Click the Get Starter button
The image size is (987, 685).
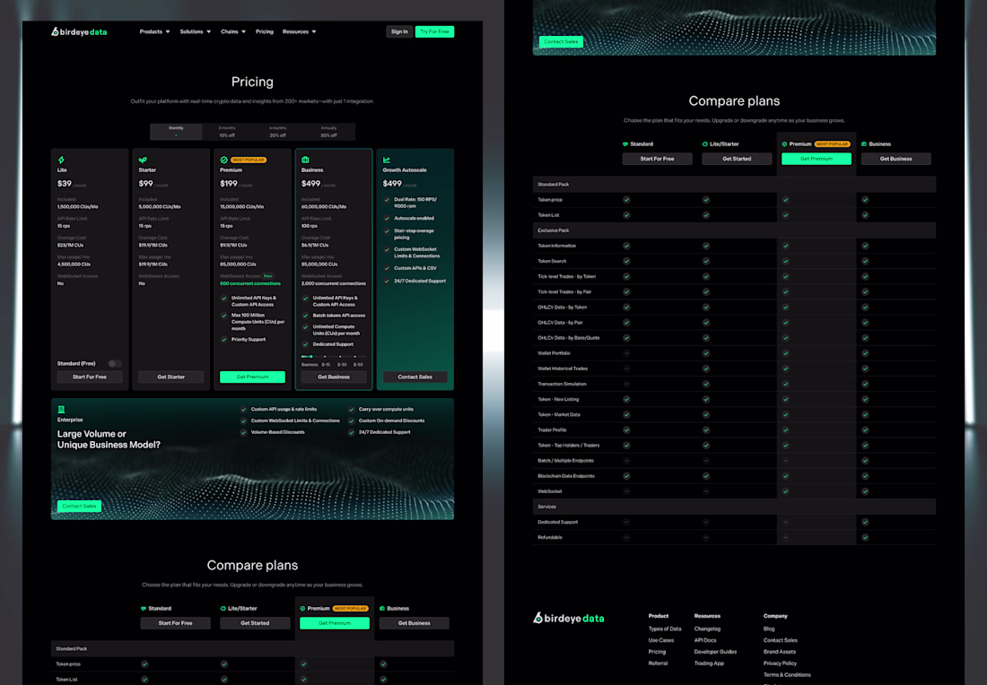tap(171, 377)
